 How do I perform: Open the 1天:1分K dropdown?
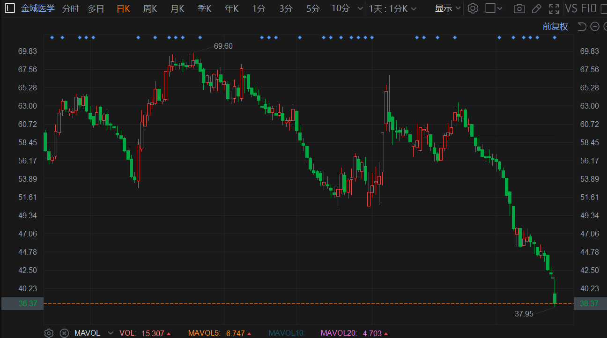point(392,8)
